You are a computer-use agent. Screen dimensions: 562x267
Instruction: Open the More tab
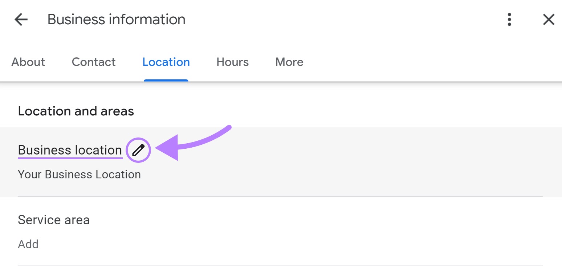pos(289,62)
